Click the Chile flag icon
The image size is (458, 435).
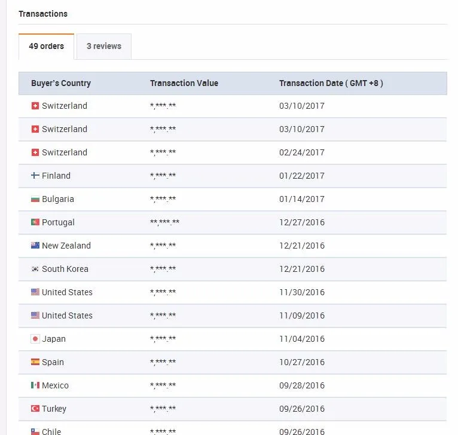coord(35,431)
